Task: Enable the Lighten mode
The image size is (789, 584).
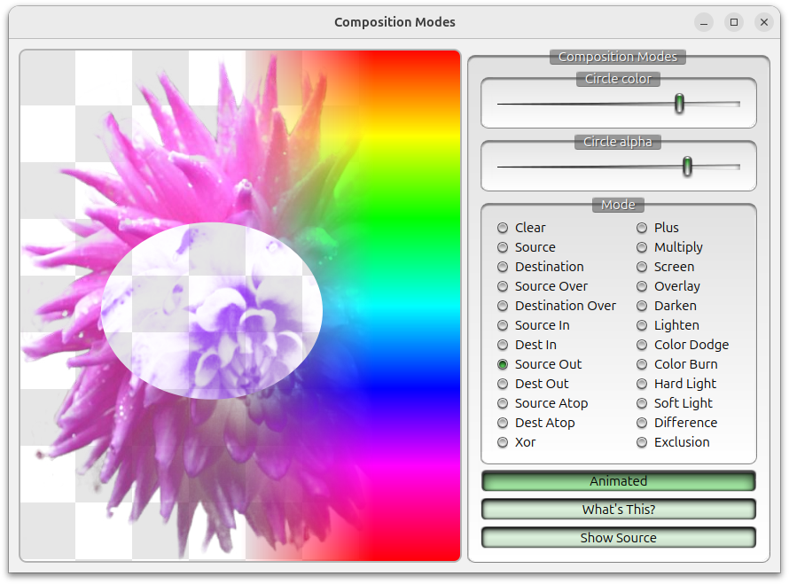Action: pos(641,325)
